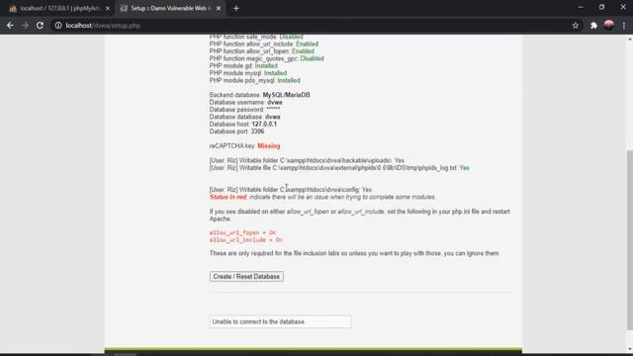The width and height of the screenshot is (633, 356).
Task: Click the 'Status in red' warning text
Action: point(228,197)
